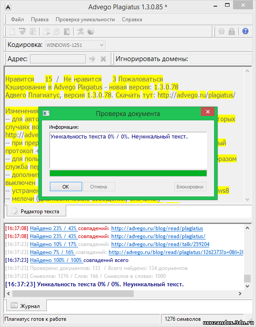This screenshot has height=327, width=256.
Task: Click the 'Пожаловаться' text in the editor
Action: [x=140, y=79]
